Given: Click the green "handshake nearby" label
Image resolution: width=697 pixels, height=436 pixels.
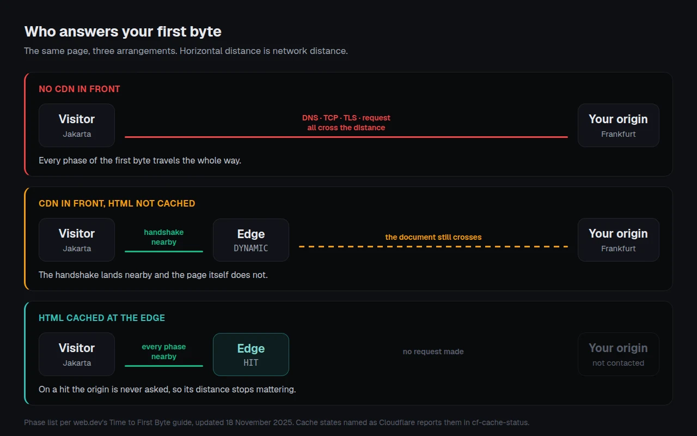Looking at the screenshot, I should tap(164, 237).
